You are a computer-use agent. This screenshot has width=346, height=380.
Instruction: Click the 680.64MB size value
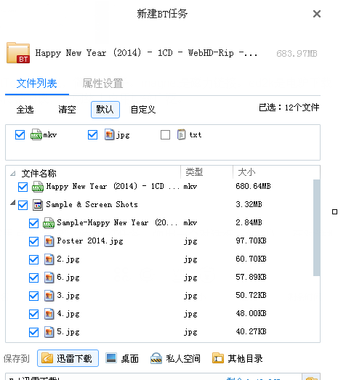253,186
